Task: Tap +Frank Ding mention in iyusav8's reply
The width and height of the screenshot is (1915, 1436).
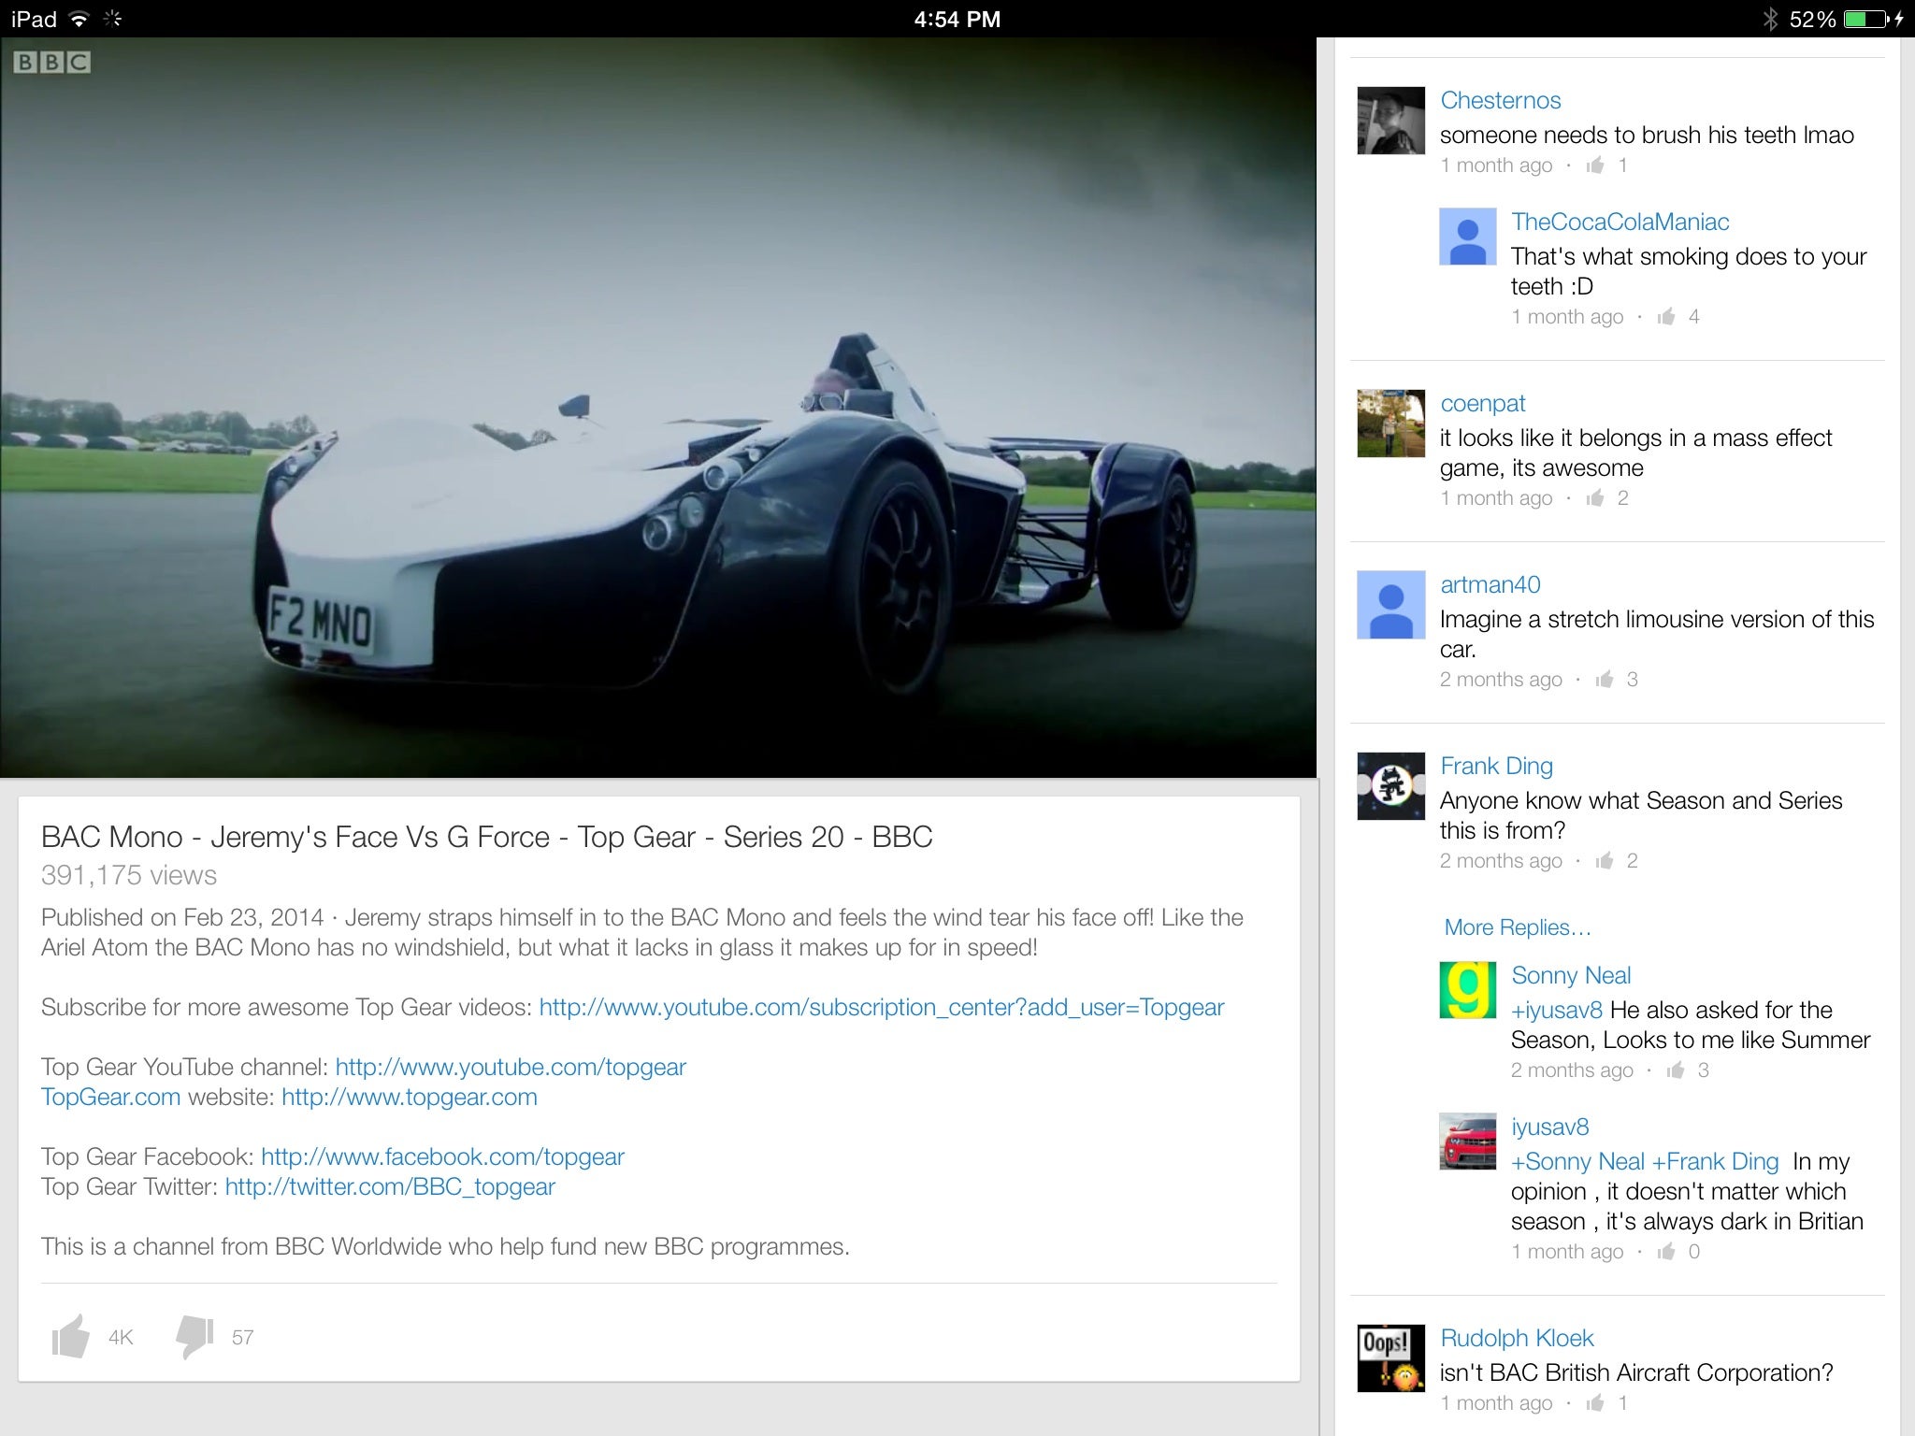Action: coord(1715,1161)
